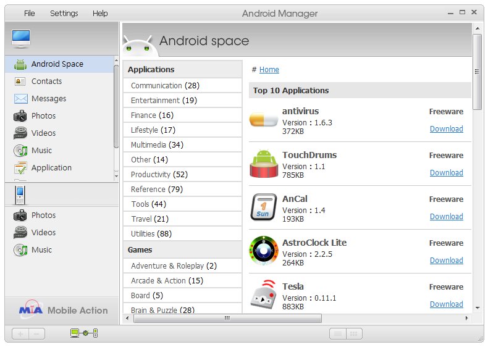Switch to list view in bottom bar
Viewport: 488px width, 347px height.
coord(337,334)
